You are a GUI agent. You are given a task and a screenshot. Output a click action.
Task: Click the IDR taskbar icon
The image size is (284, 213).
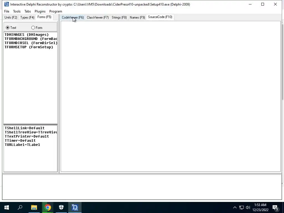75,207
